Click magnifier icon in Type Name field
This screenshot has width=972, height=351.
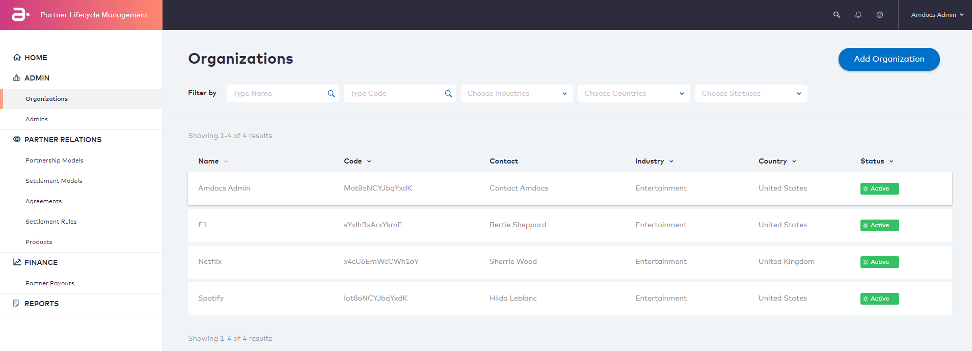tap(331, 94)
